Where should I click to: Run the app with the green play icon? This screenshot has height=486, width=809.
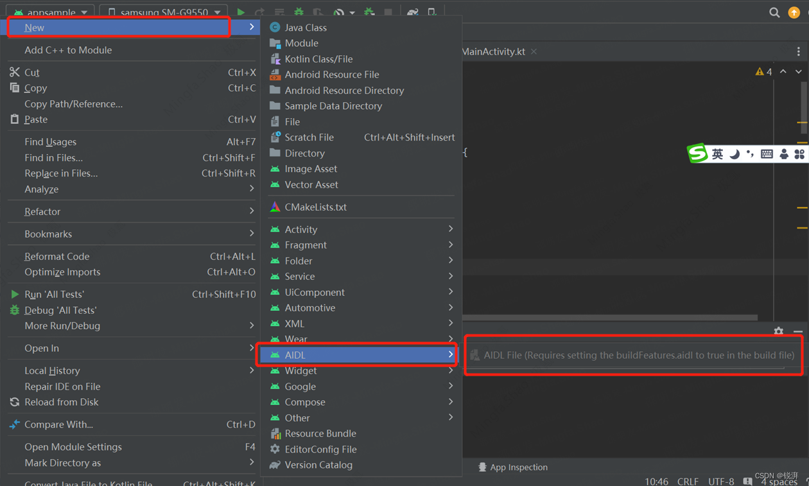(x=241, y=12)
